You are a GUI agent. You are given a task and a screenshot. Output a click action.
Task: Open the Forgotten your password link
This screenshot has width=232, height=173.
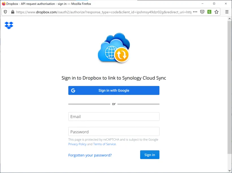point(90,155)
